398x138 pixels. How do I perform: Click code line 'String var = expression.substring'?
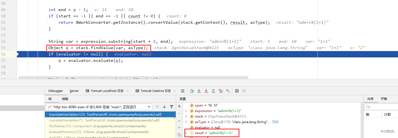coord(110,41)
